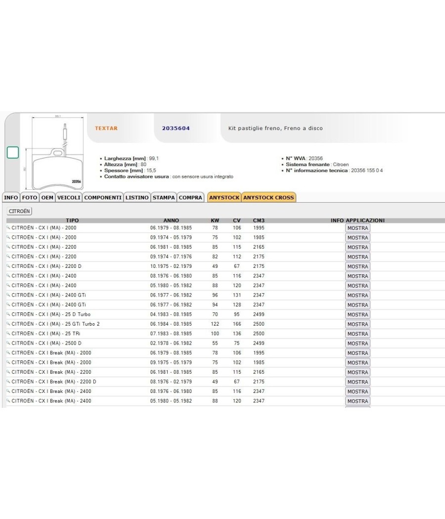This screenshot has height=519, width=445.
Task: Click the INFO APPLICAZIONI column header
Action: point(357,220)
